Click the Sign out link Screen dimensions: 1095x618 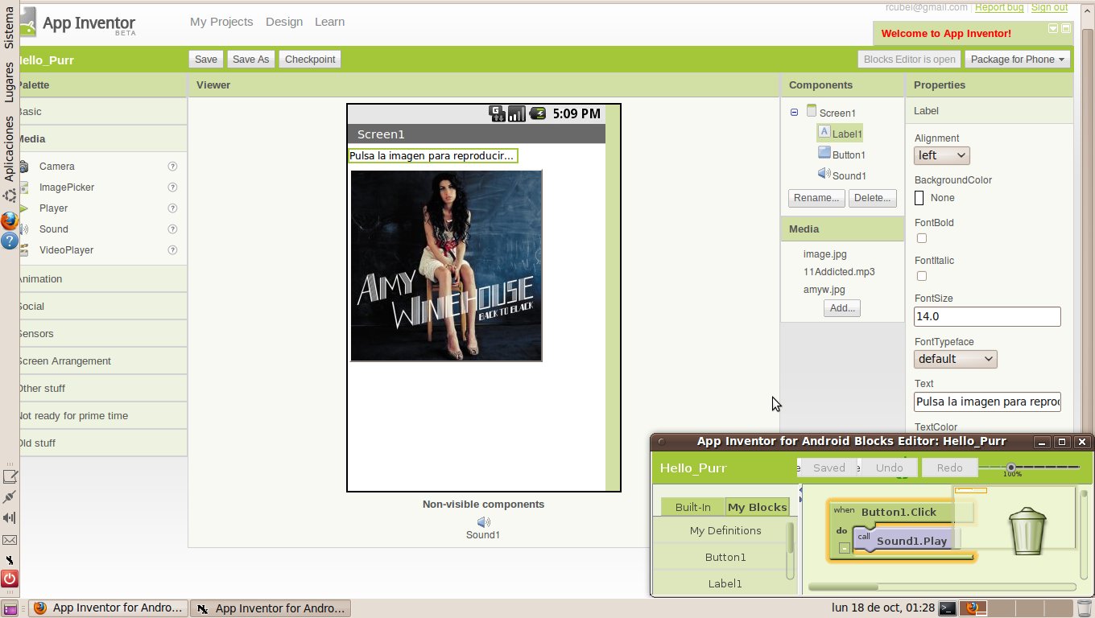click(1049, 7)
